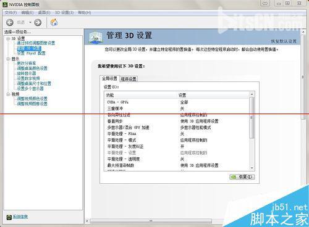Click 恢复默认设置 link in header
Screen dimensions: 309x227
pos(284,41)
